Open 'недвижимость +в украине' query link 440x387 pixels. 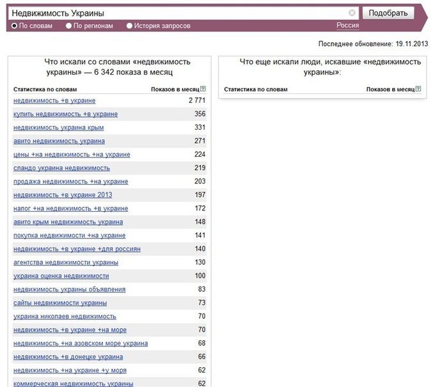[x=54, y=101]
